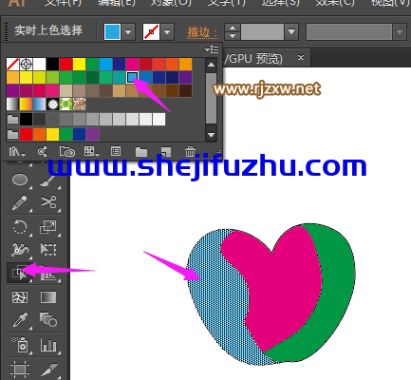Screen dimensions: 411x380
Task: Open the stroke color dropdown arrow
Action: pyautogui.click(x=167, y=32)
